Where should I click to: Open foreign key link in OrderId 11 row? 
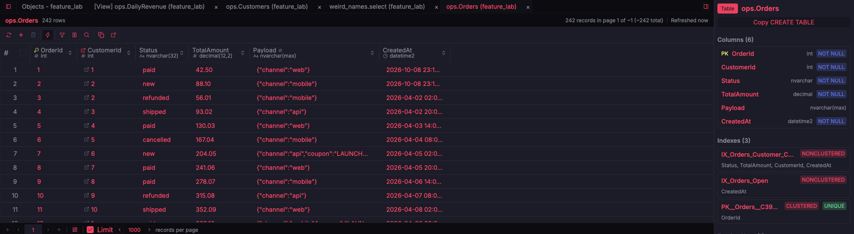click(87, 210)
